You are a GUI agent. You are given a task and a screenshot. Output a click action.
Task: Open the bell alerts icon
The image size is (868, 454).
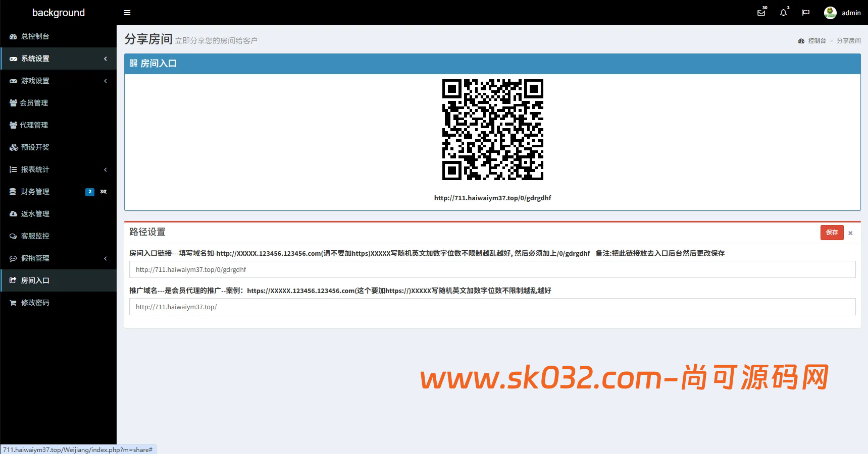tap(783, 13)
